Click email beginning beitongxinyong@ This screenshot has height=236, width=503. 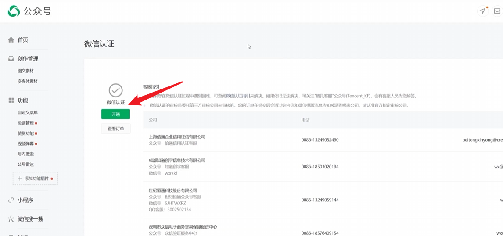(x=482, y=140)
